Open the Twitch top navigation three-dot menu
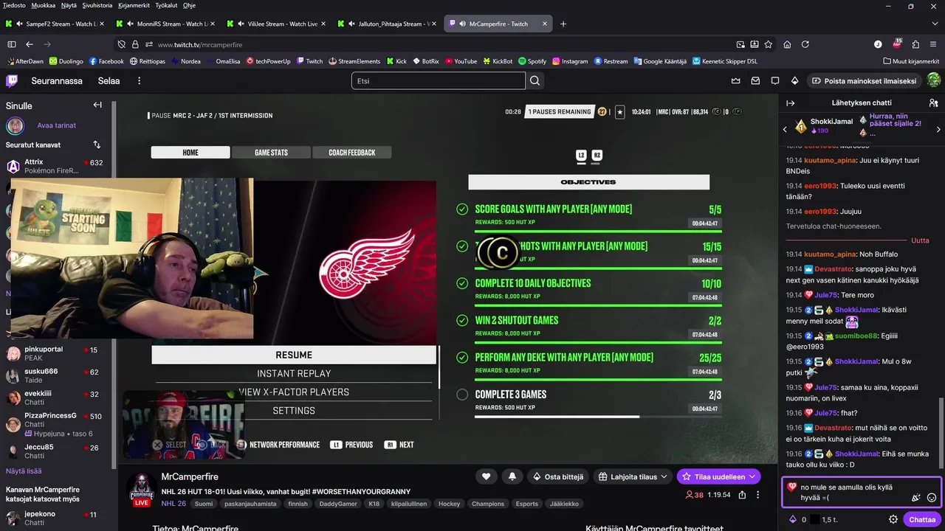Image resolution: width=945 pixels, height=531 pixels. [139, 80]
